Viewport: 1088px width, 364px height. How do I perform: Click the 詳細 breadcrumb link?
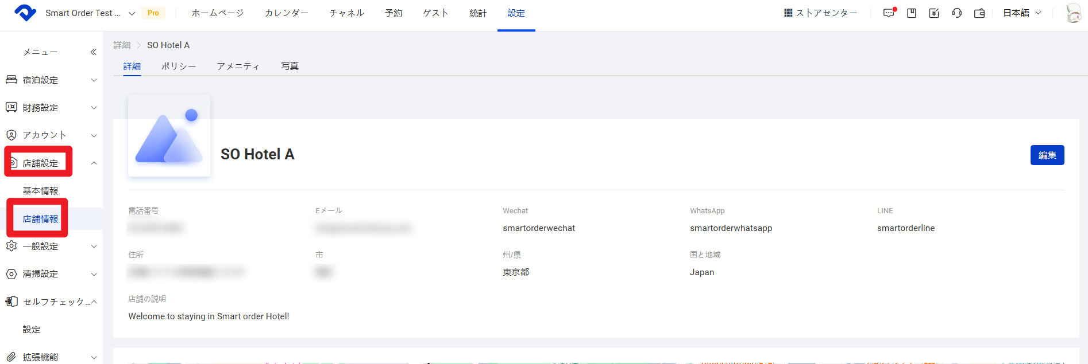pos(122,45)
